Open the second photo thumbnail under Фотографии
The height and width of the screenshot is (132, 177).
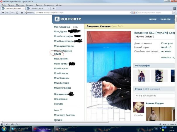[x=159, y=76]
